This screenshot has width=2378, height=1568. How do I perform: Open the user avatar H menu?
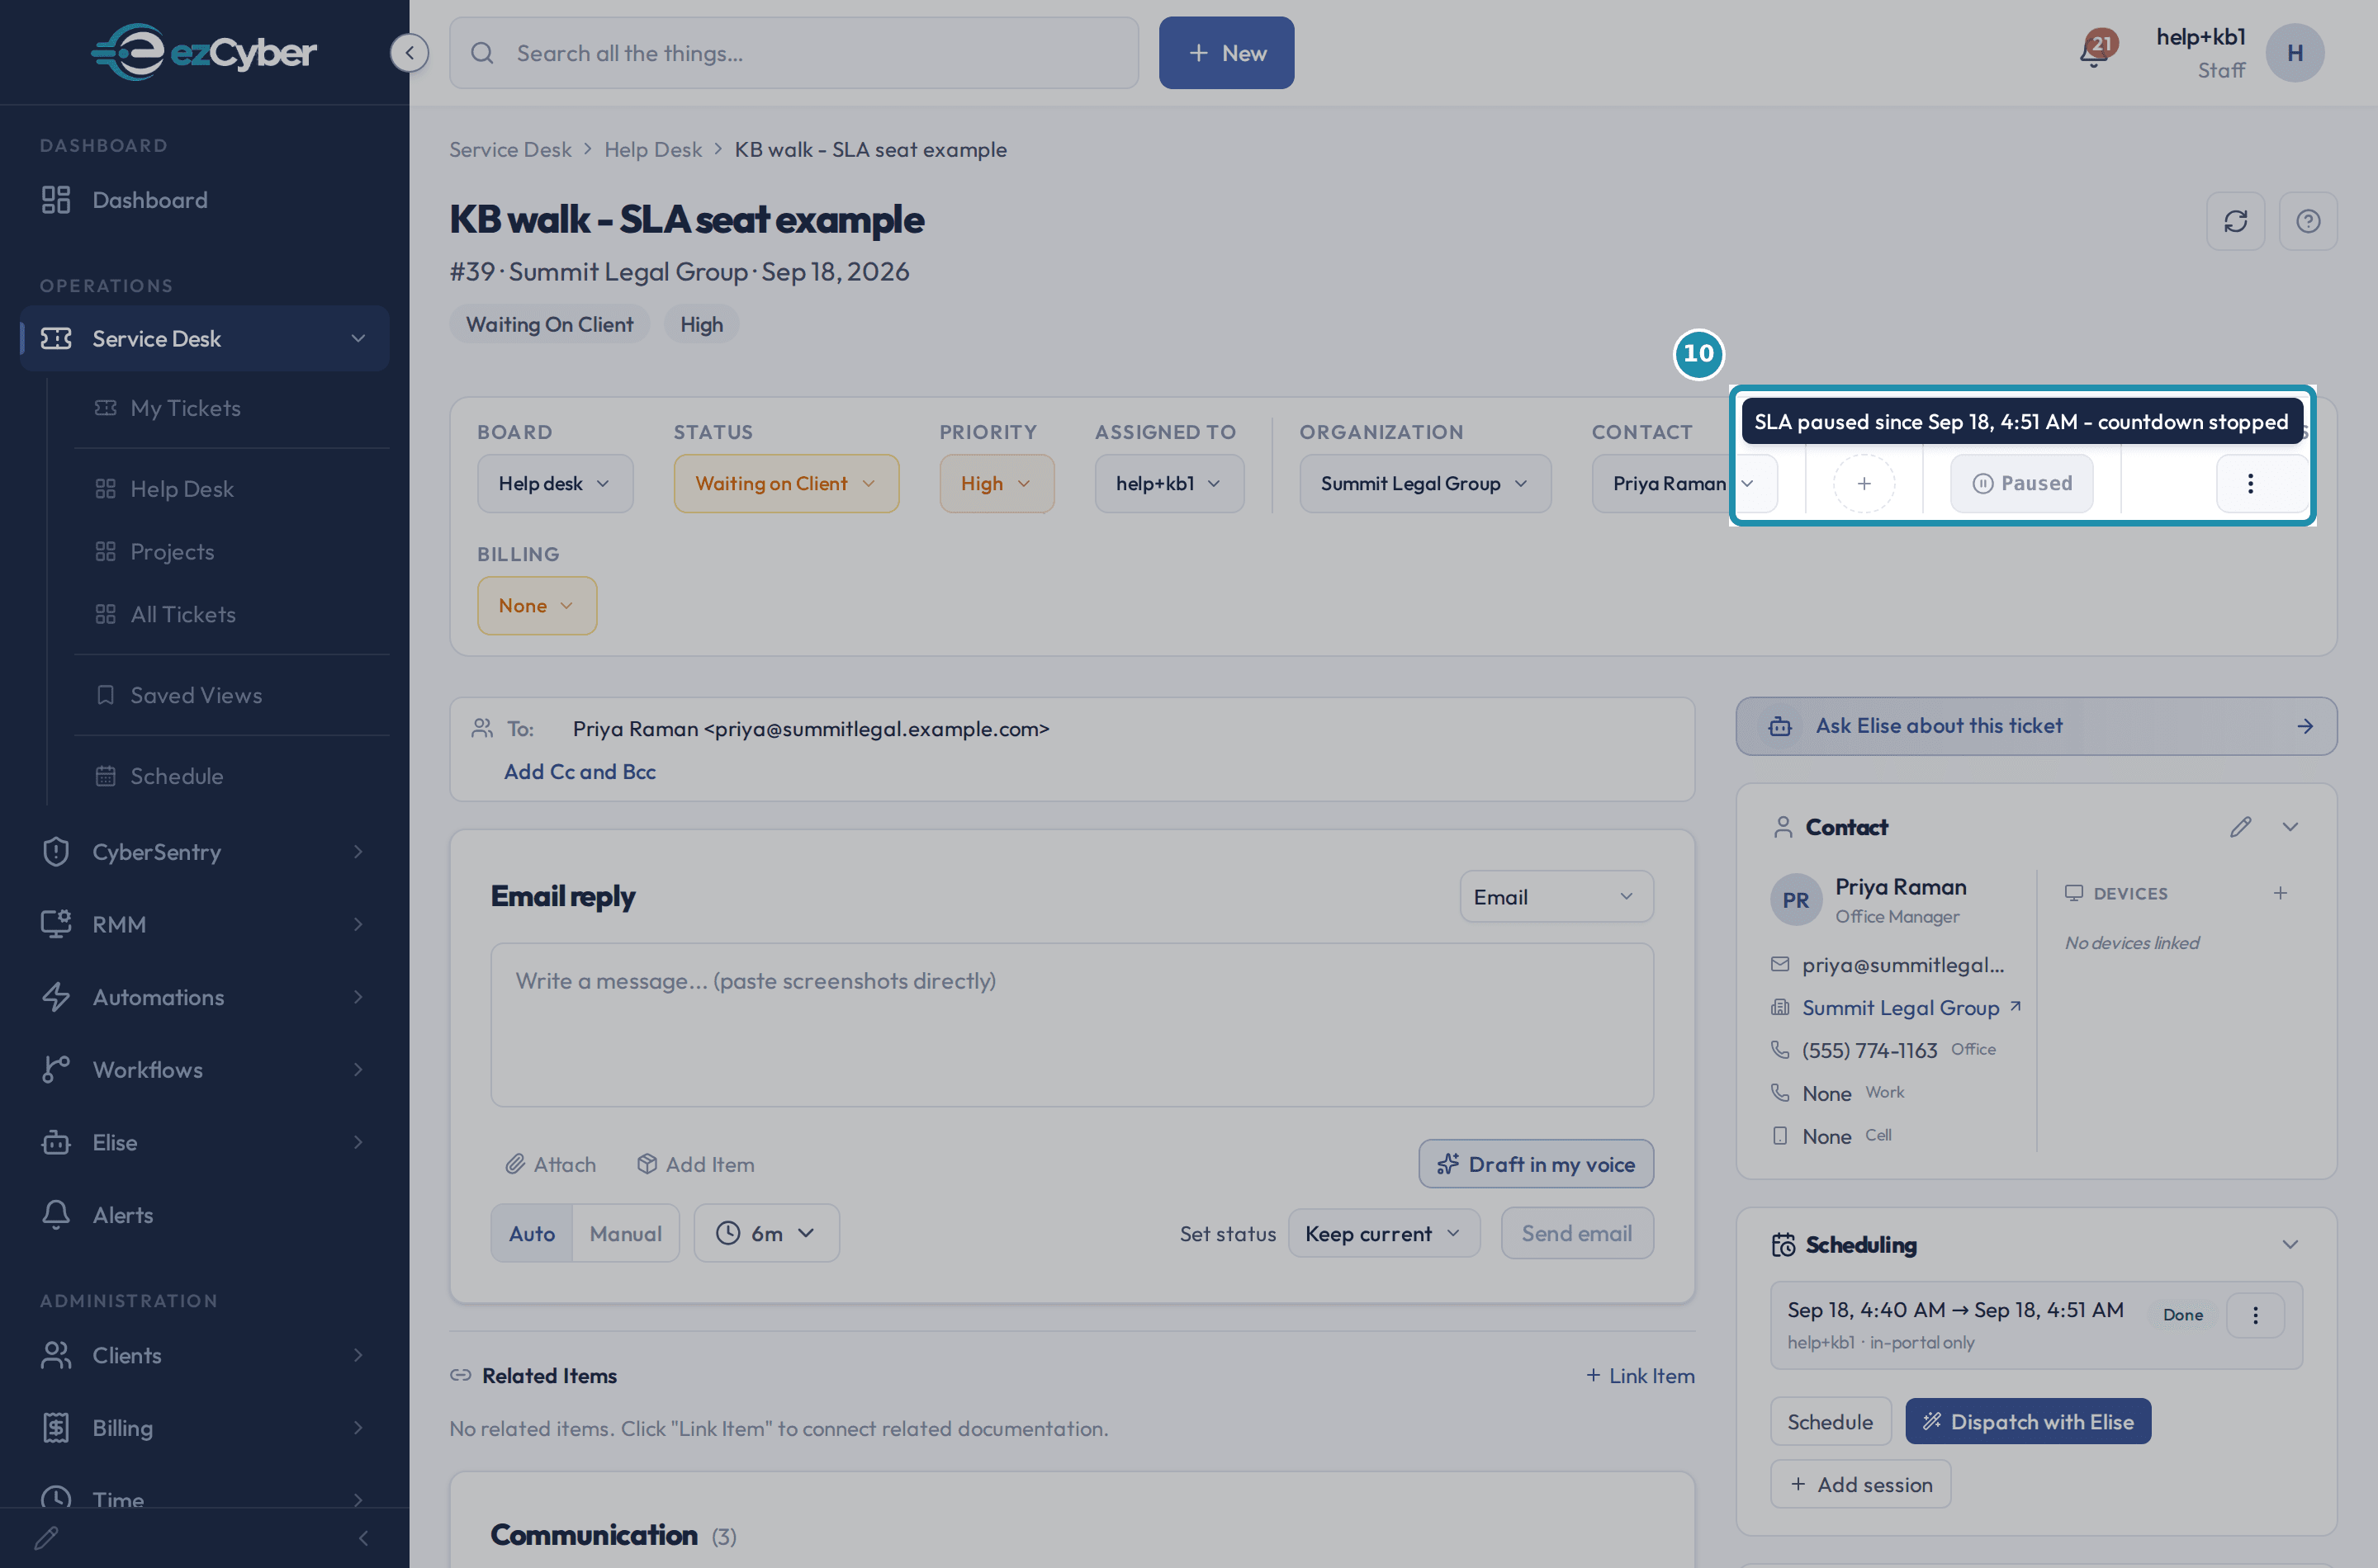tap(2294, 53)
